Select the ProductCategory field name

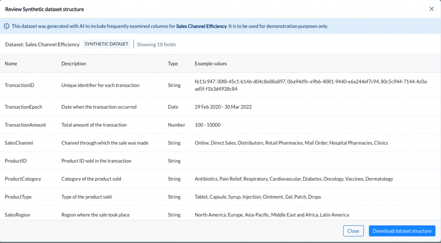(x=23, y=178)
